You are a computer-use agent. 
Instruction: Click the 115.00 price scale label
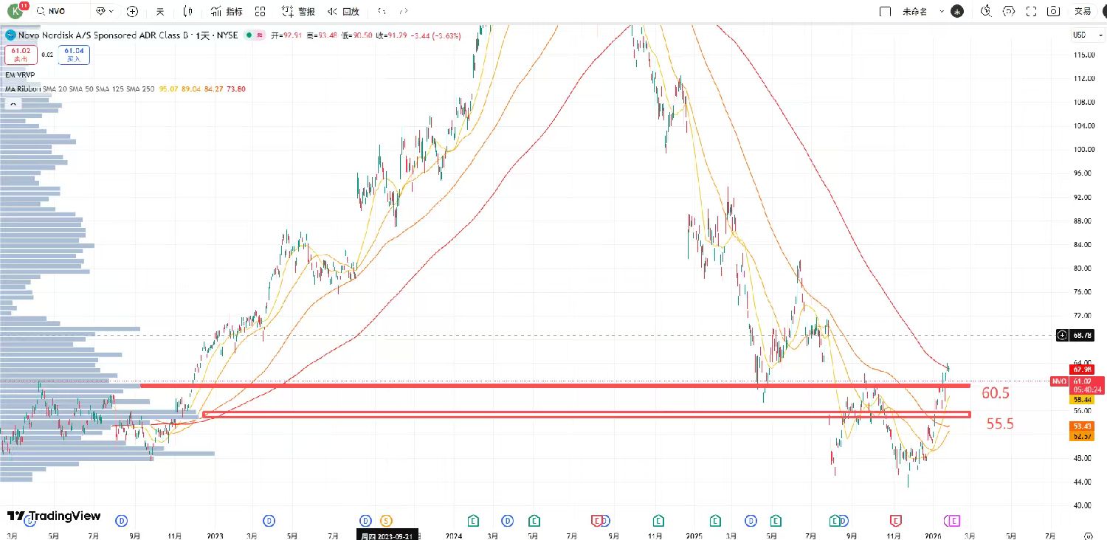pos(1083,55)
